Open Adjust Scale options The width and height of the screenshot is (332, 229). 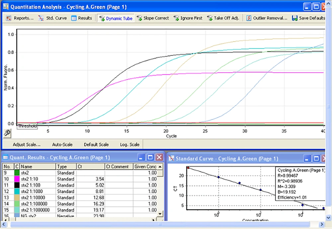tap(27, 145)
